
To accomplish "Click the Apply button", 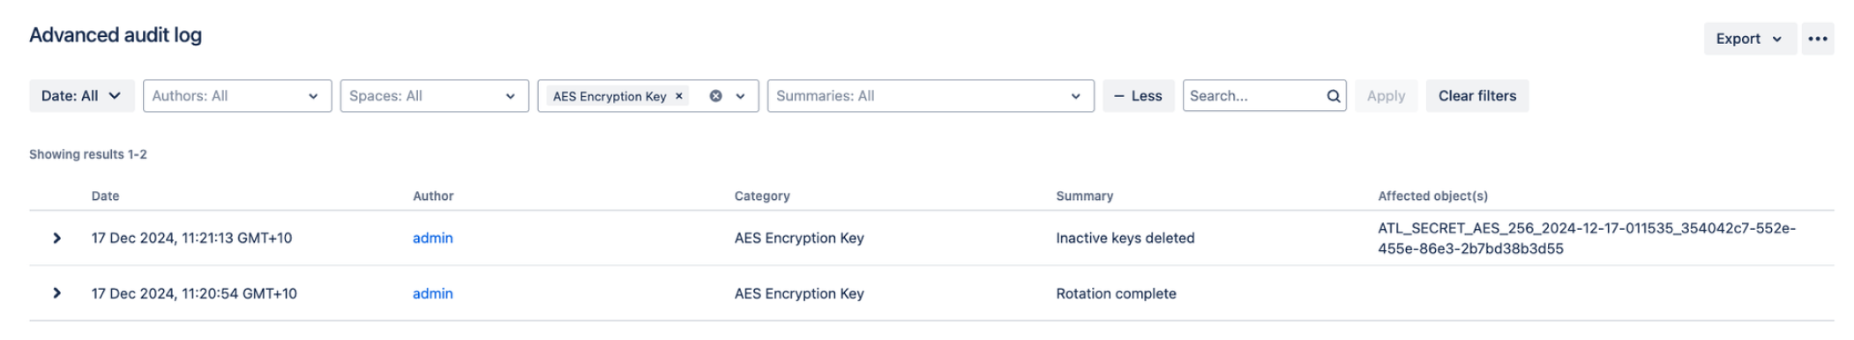I will click(x=1386, y=96).
